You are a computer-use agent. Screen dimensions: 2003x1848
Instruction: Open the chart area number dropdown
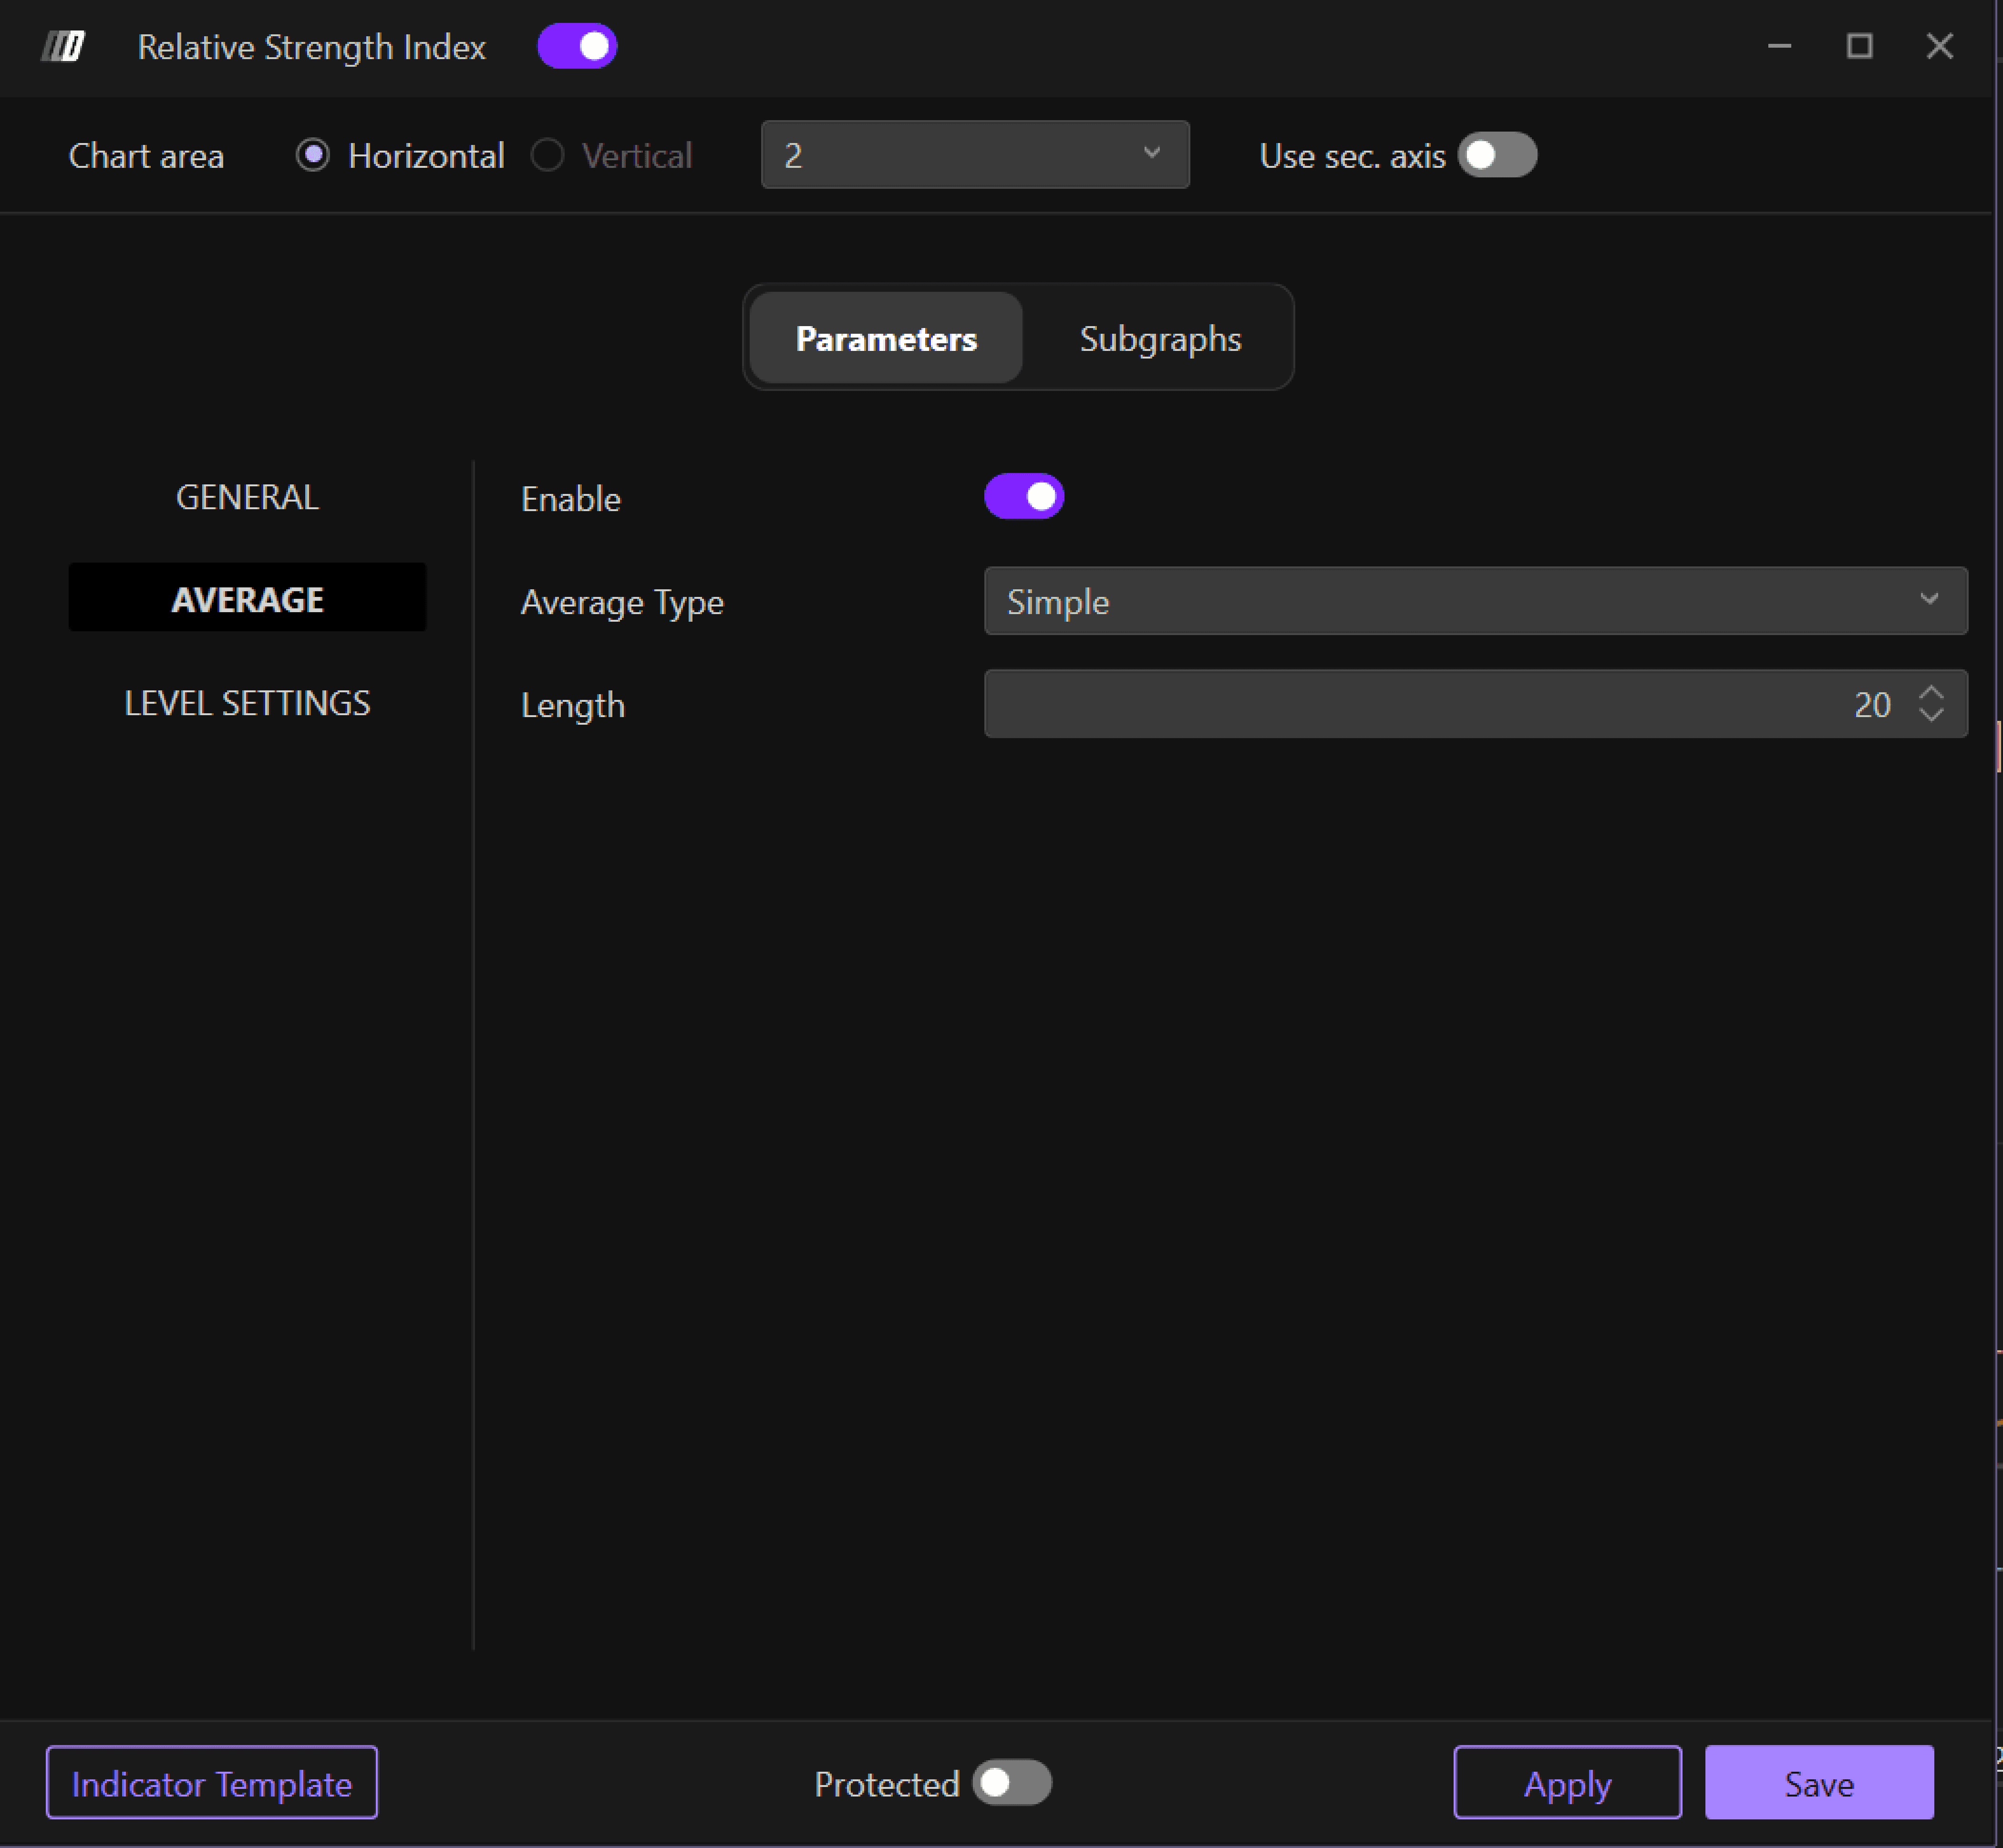tap(975, 155)
